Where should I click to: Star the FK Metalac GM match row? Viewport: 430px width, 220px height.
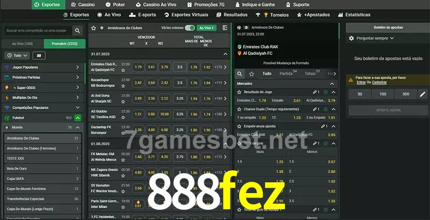(x=123, y=160)
